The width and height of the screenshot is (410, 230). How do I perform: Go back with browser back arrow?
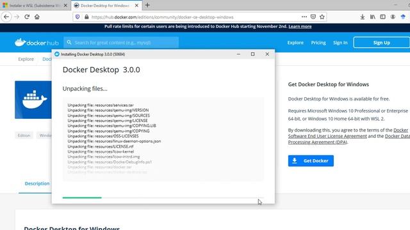[6, 17]
